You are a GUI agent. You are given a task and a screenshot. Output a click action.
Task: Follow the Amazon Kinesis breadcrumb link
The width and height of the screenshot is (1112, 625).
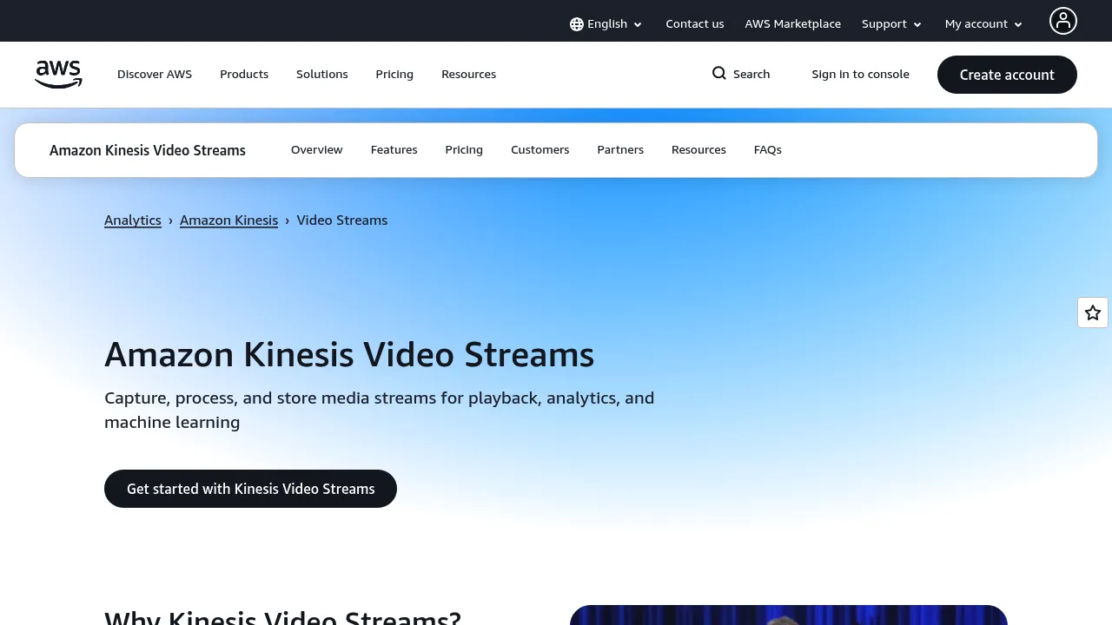(x=229, y=220)
